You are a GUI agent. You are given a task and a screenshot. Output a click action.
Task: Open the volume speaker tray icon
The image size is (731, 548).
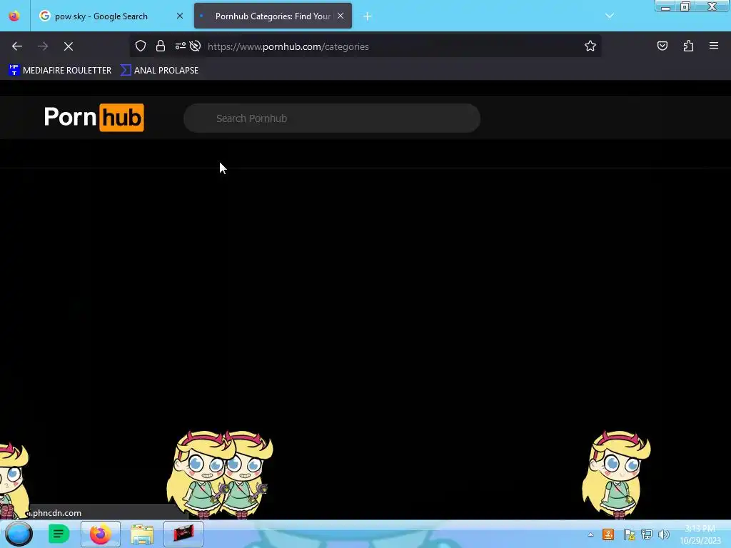[664, 534]
